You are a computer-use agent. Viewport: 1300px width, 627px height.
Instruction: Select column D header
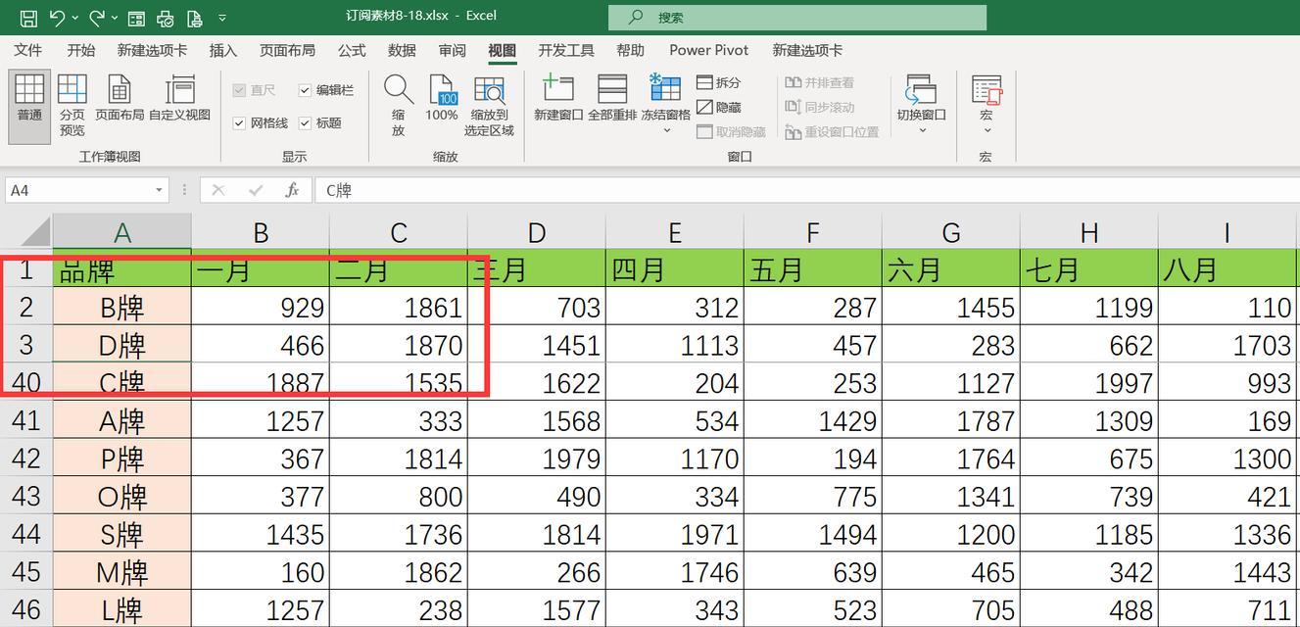click(x=537, y=232)
